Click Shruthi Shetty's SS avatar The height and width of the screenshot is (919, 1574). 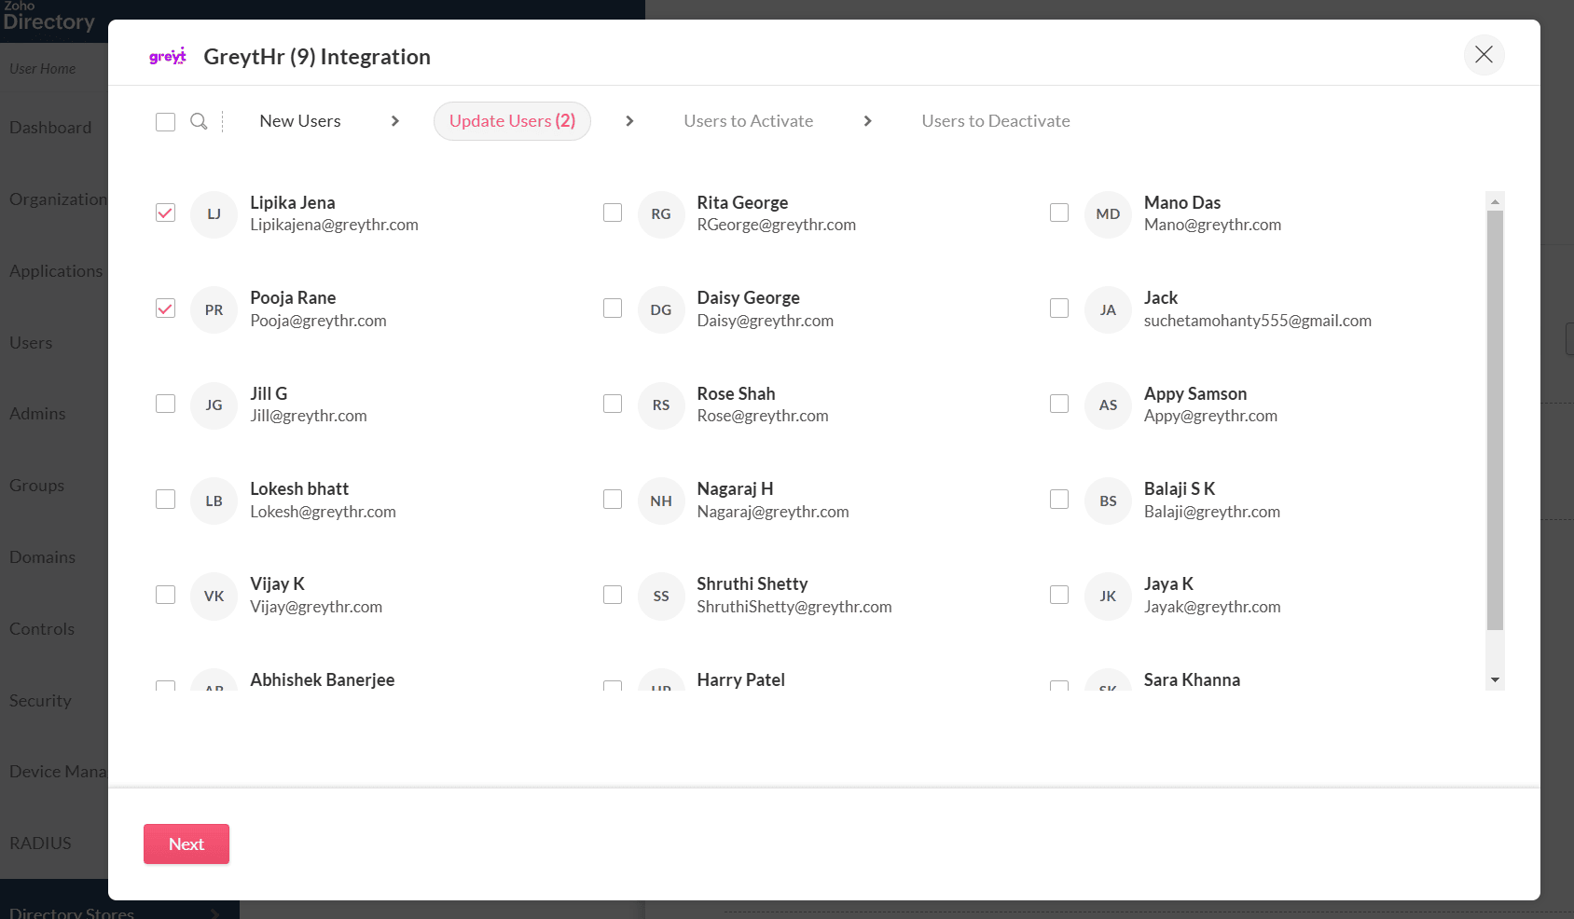click(661, 597)
